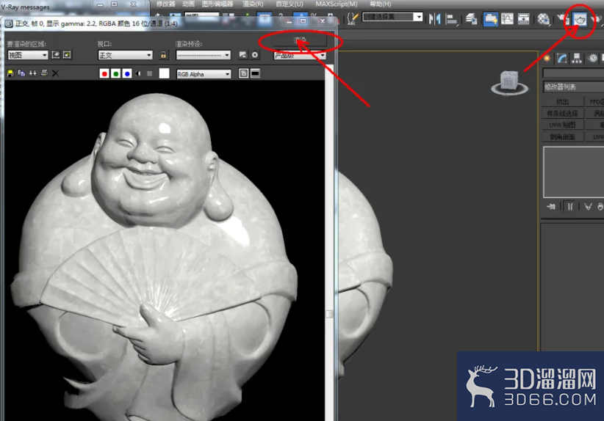Toggle the black frame display icon
604x421 pixels.
click(255, 73)
